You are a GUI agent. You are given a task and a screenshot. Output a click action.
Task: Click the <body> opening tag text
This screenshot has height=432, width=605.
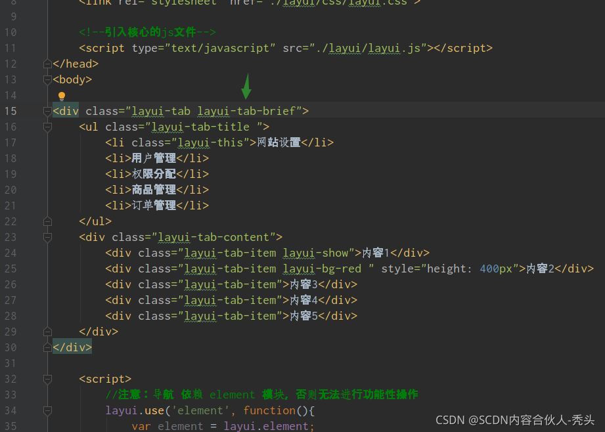point(72,79)
